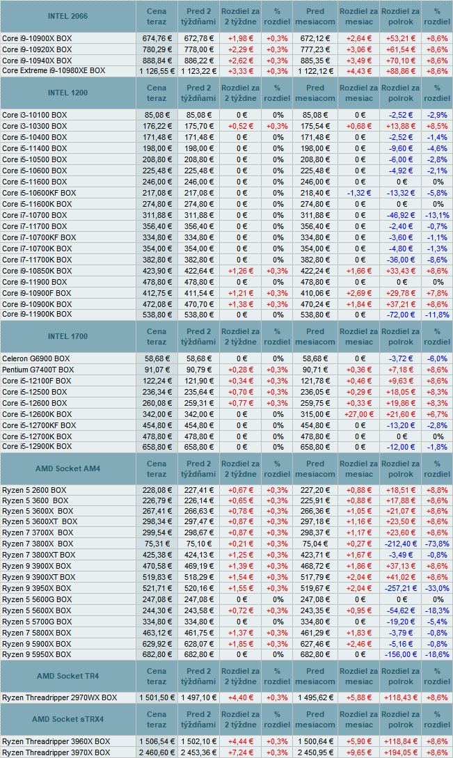453x758 pixels.
Task: Click the "Ryzen 9 5900X BOX" product name
Action: point(37,644)
